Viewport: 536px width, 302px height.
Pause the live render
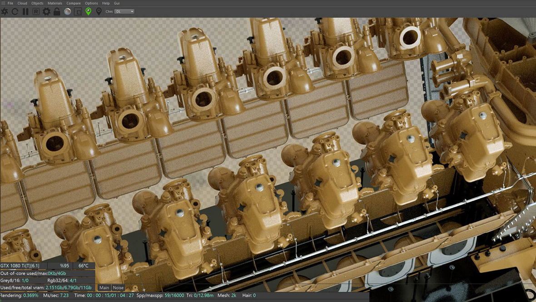(25, 11)
